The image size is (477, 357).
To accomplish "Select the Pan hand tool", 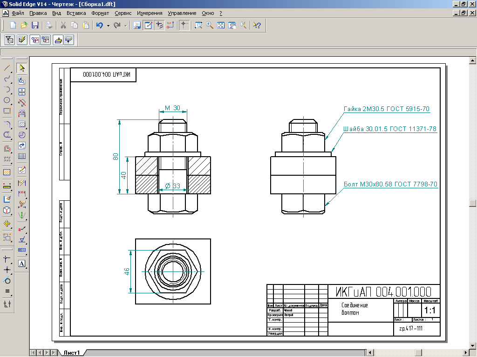I will (232, 25).
